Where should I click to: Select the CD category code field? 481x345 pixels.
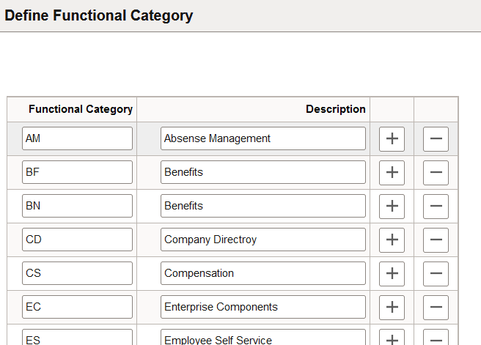77,240
